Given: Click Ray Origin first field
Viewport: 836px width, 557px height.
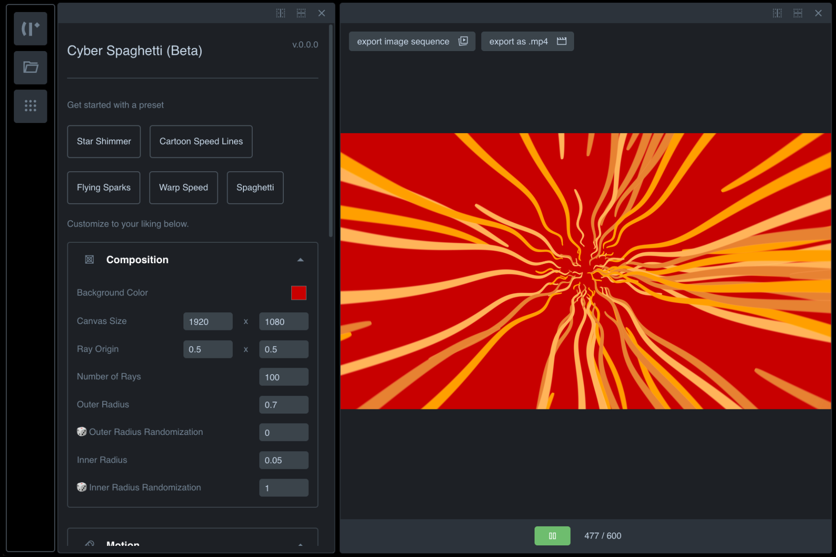Looking at the screenshot, I should pyautogui.click(x=208, y=349).
